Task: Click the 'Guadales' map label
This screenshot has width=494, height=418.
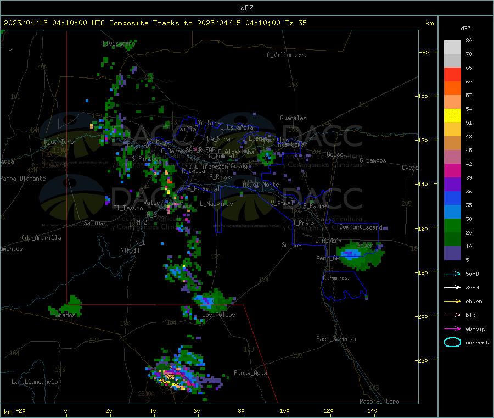Action: pos(293,118)
